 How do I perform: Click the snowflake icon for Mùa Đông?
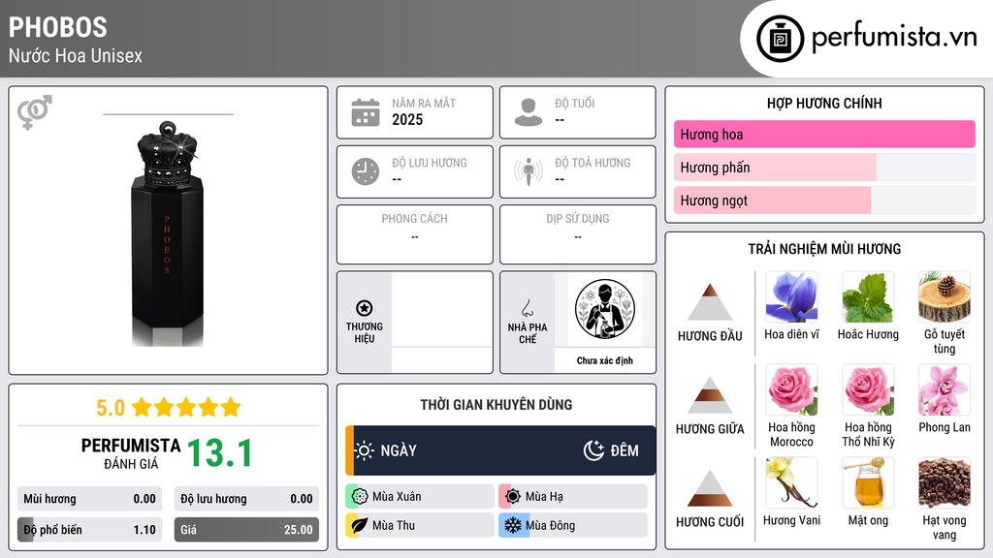click(513, 525)
